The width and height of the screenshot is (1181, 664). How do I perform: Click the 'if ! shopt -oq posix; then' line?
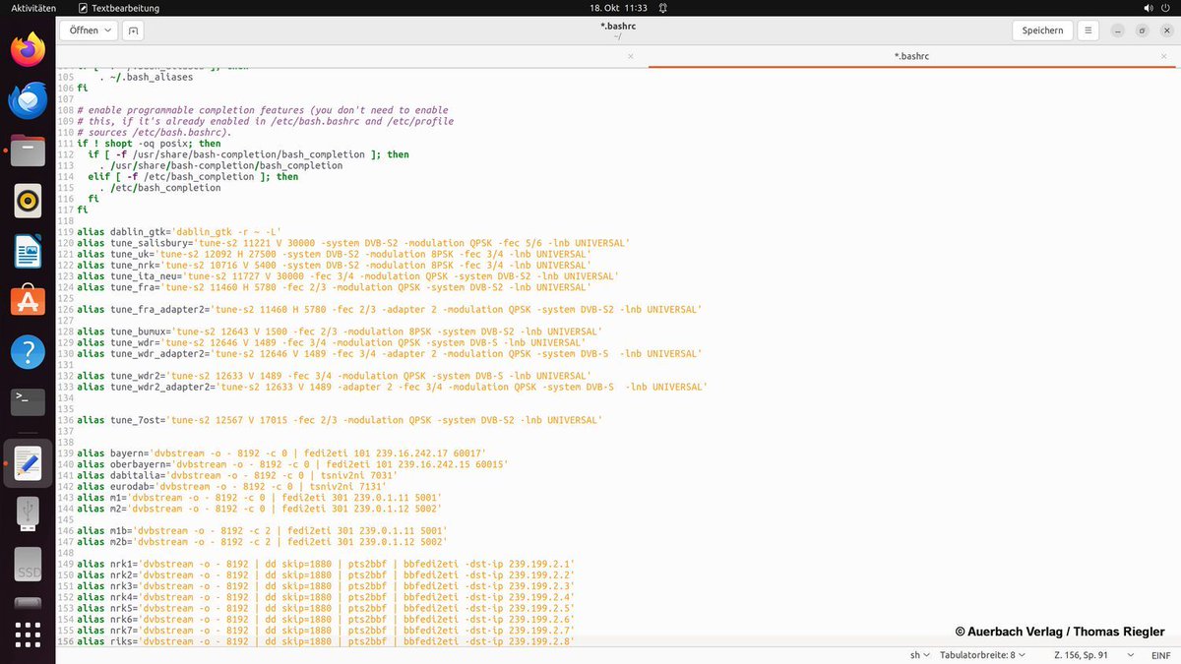tap(149, 144)
